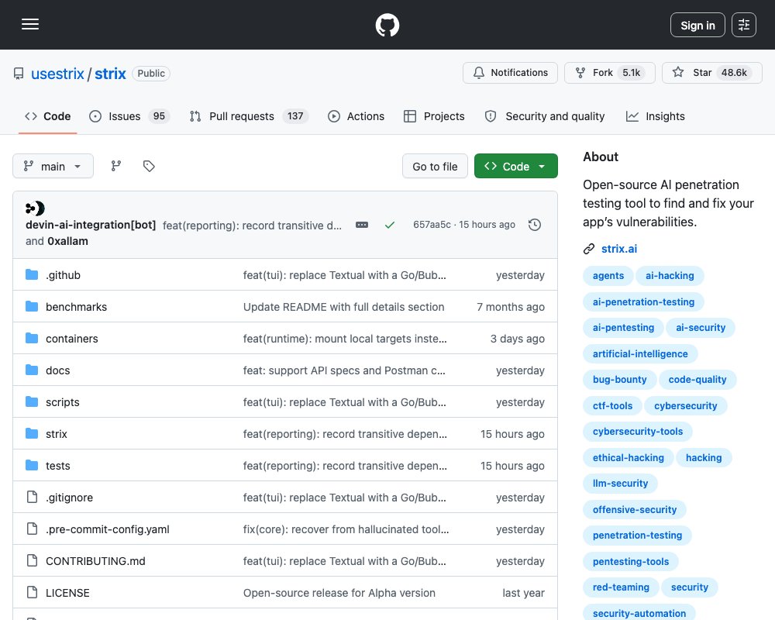
Task: Expand commit message ellipsis button
Action: (362, 225)
